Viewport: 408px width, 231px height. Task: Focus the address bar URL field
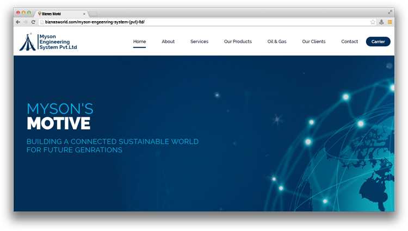pos(201,22)
